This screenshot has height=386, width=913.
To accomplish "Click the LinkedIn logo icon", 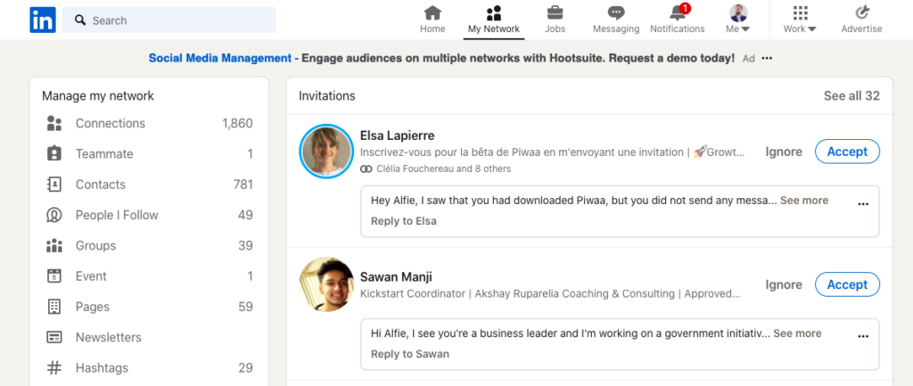I will (x=42, y=20).
